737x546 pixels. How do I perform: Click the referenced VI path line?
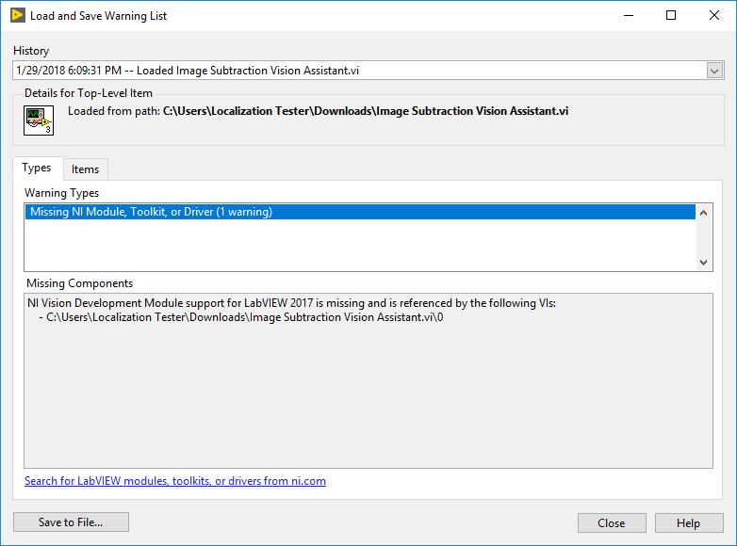pos(241,317)
